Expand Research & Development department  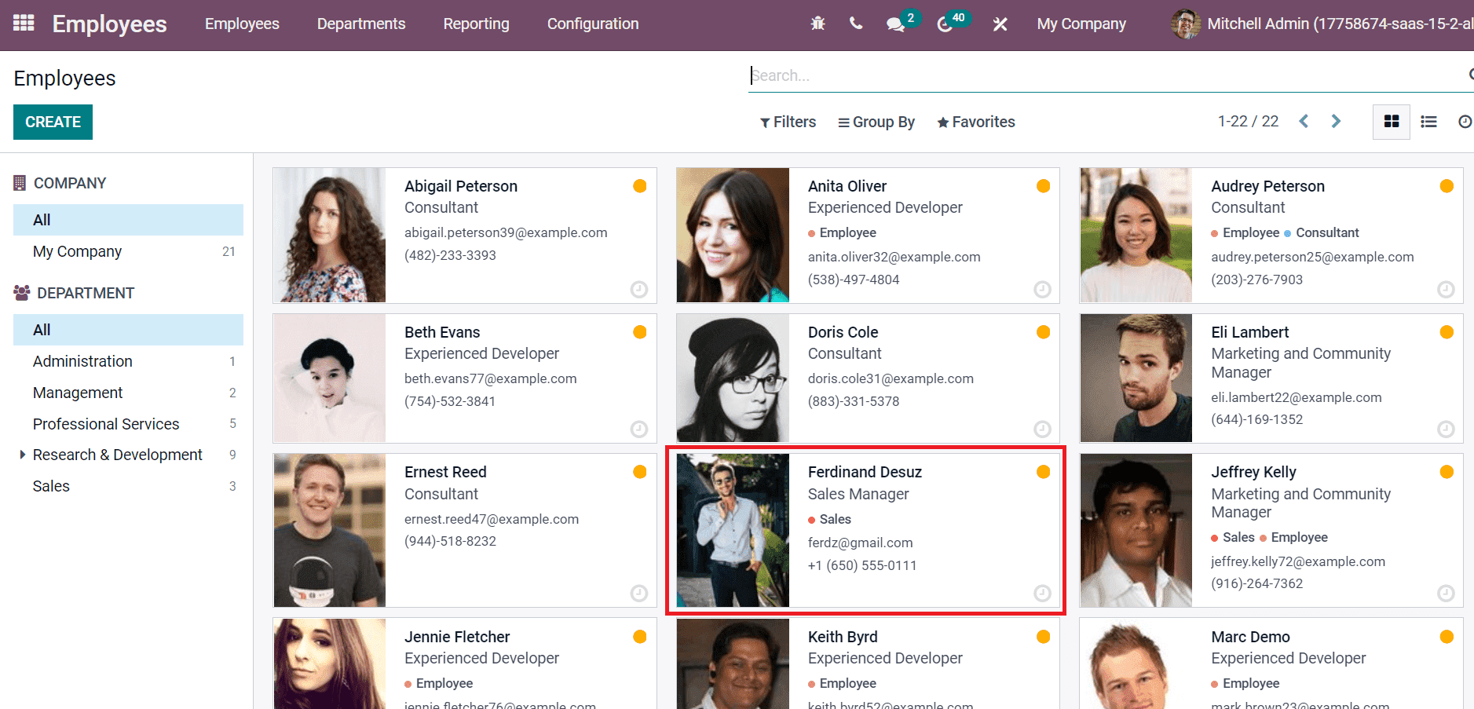tap(22, 455)
